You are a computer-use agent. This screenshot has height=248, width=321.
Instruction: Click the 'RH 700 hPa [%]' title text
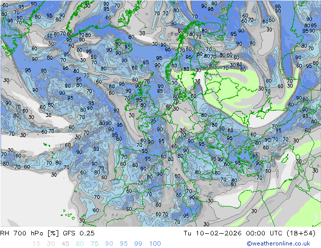[x=29, y=233]
